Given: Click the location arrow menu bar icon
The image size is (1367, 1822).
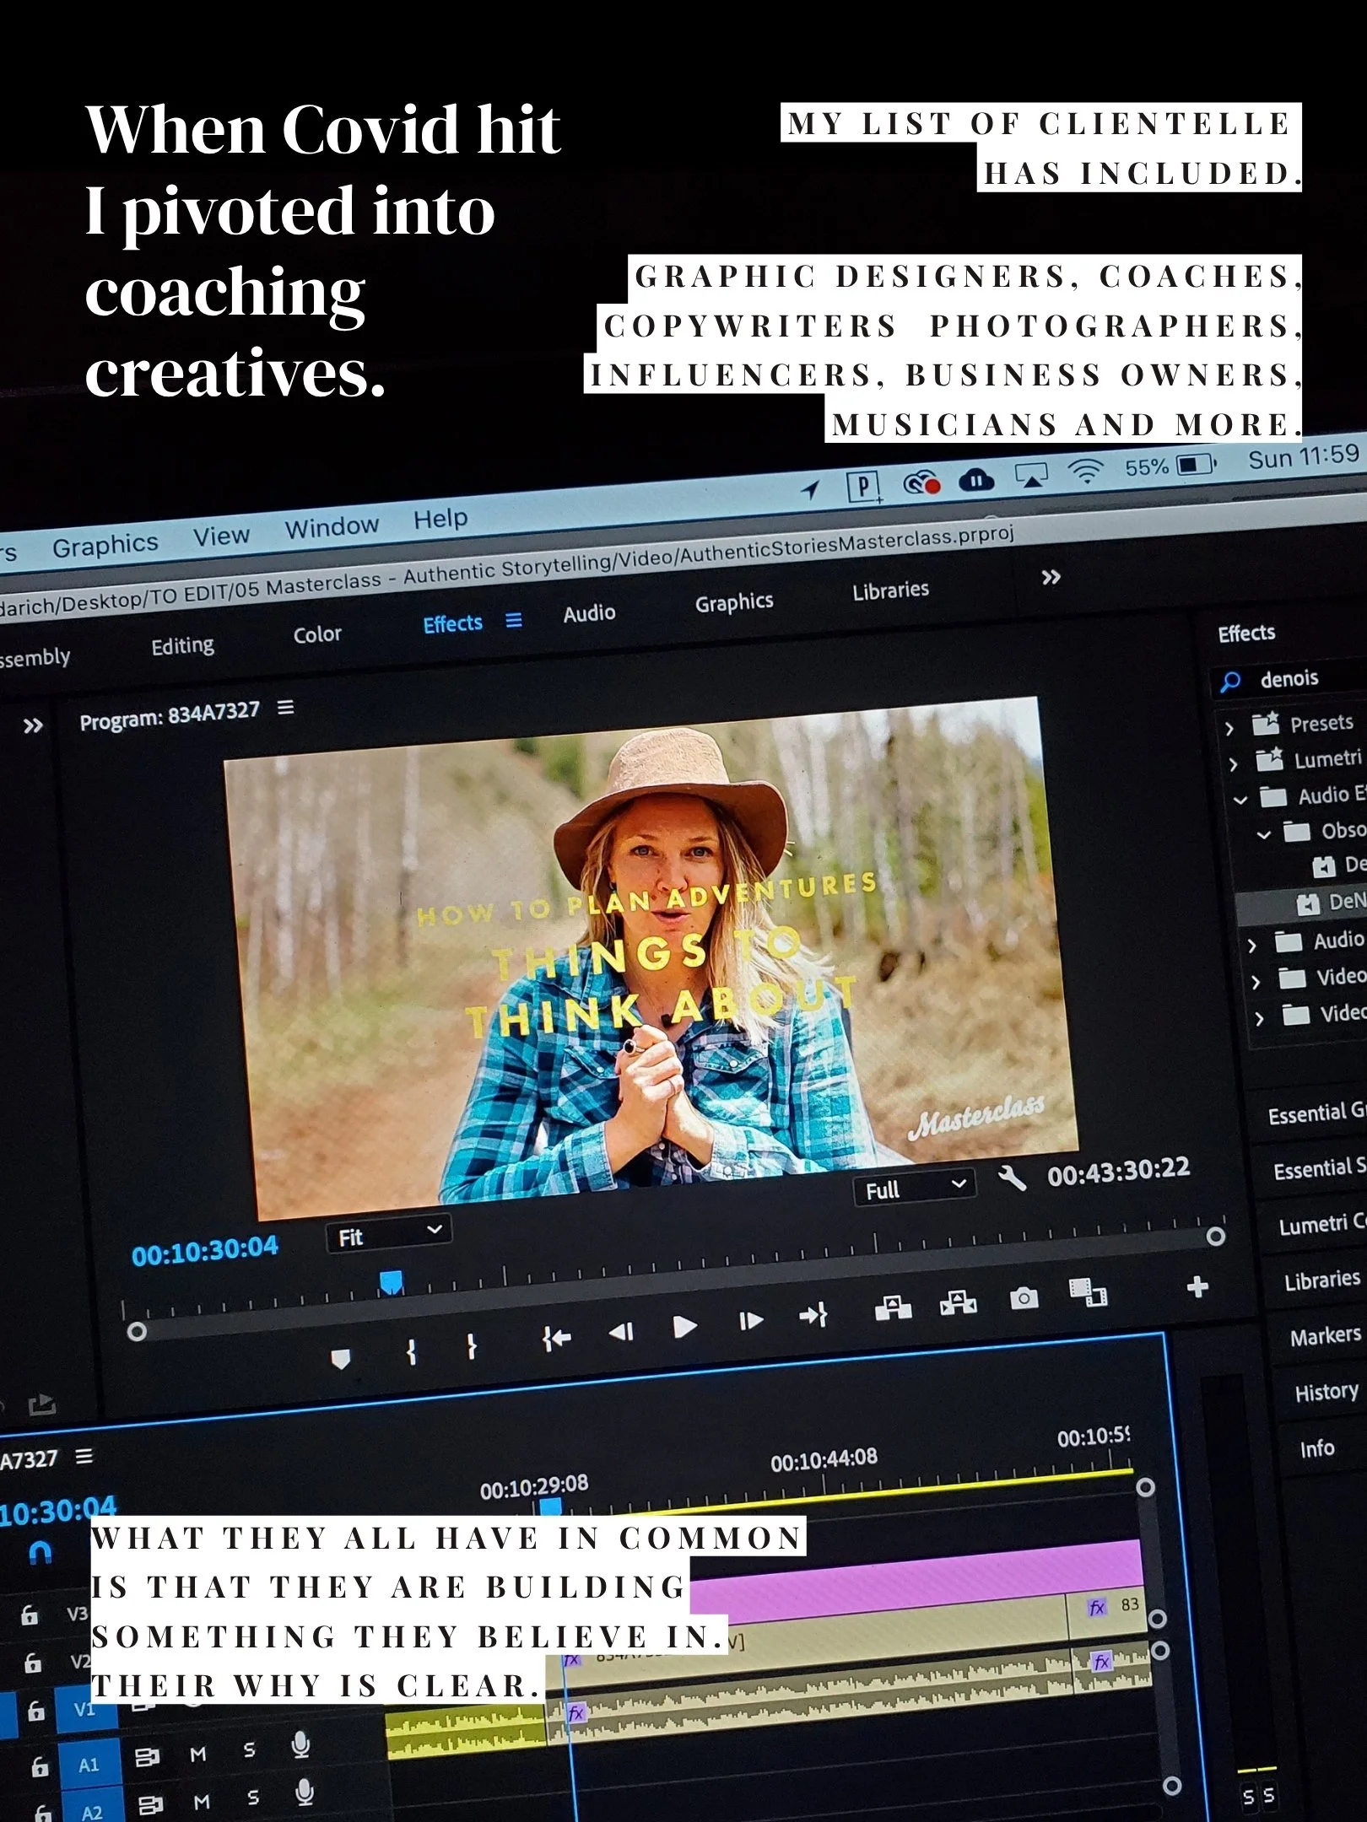Looking at the screenshot, I should coord(810,490).
